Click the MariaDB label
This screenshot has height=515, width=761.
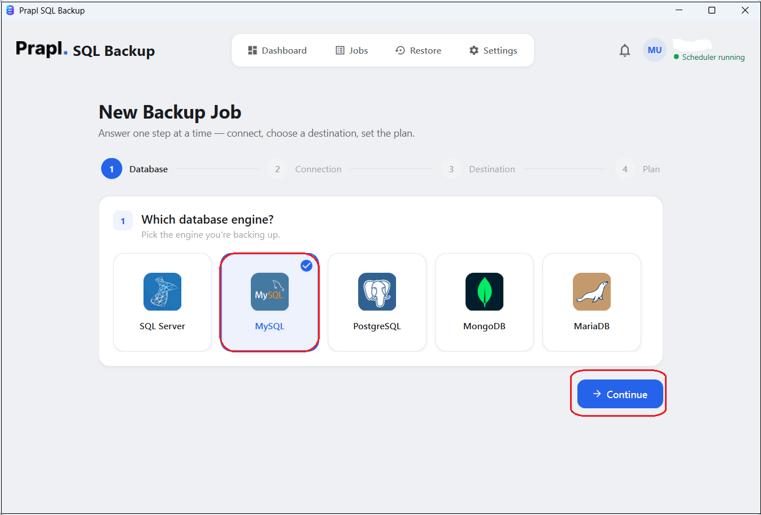pyautogui.click(x=592, y=326)
